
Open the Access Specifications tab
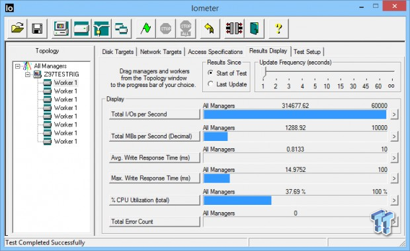coord(215,52)
